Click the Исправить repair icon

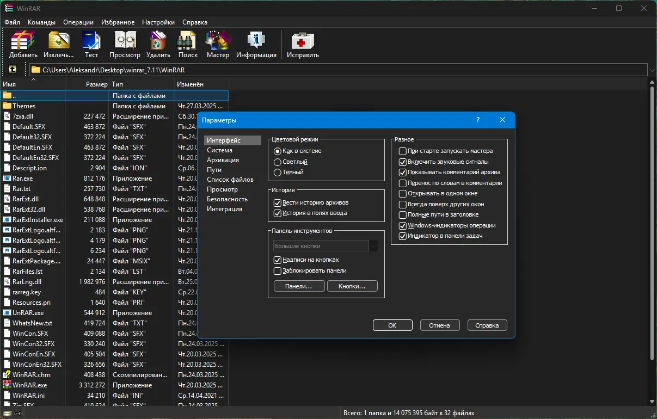pos(303,41)
